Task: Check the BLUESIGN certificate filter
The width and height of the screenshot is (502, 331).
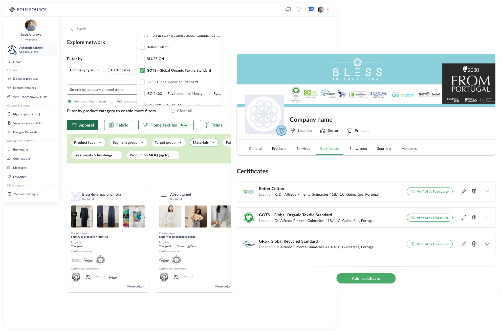Action: 142,58
